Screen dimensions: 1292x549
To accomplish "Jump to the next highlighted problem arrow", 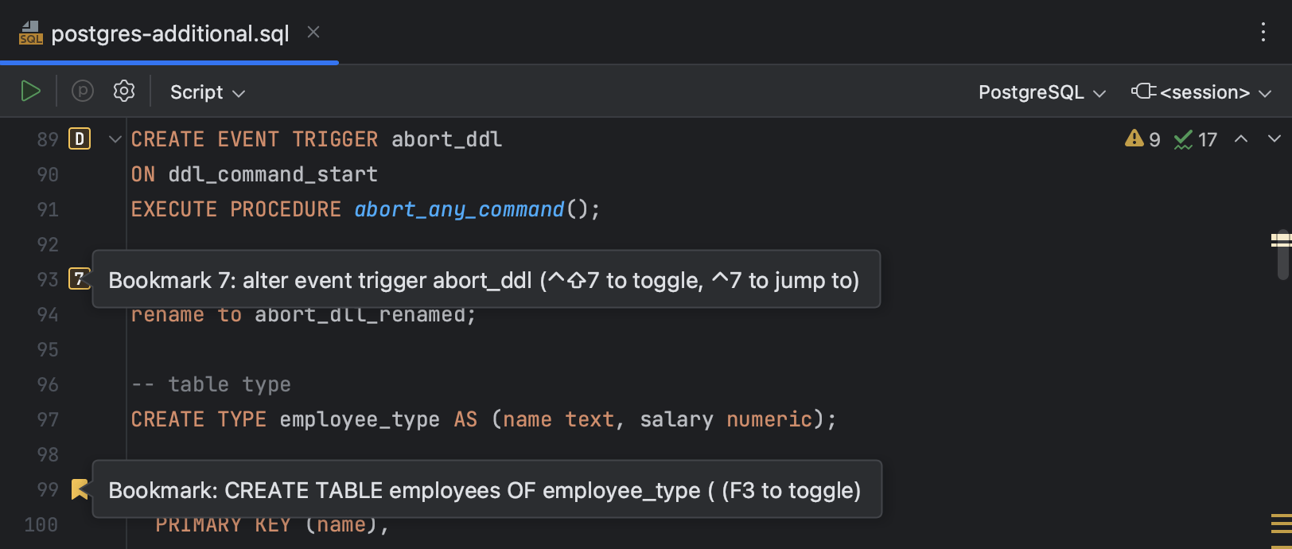I will coord(1274,139).
